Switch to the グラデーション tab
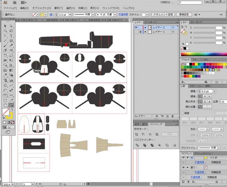The image size is (227, 187). tap(196, 86)
